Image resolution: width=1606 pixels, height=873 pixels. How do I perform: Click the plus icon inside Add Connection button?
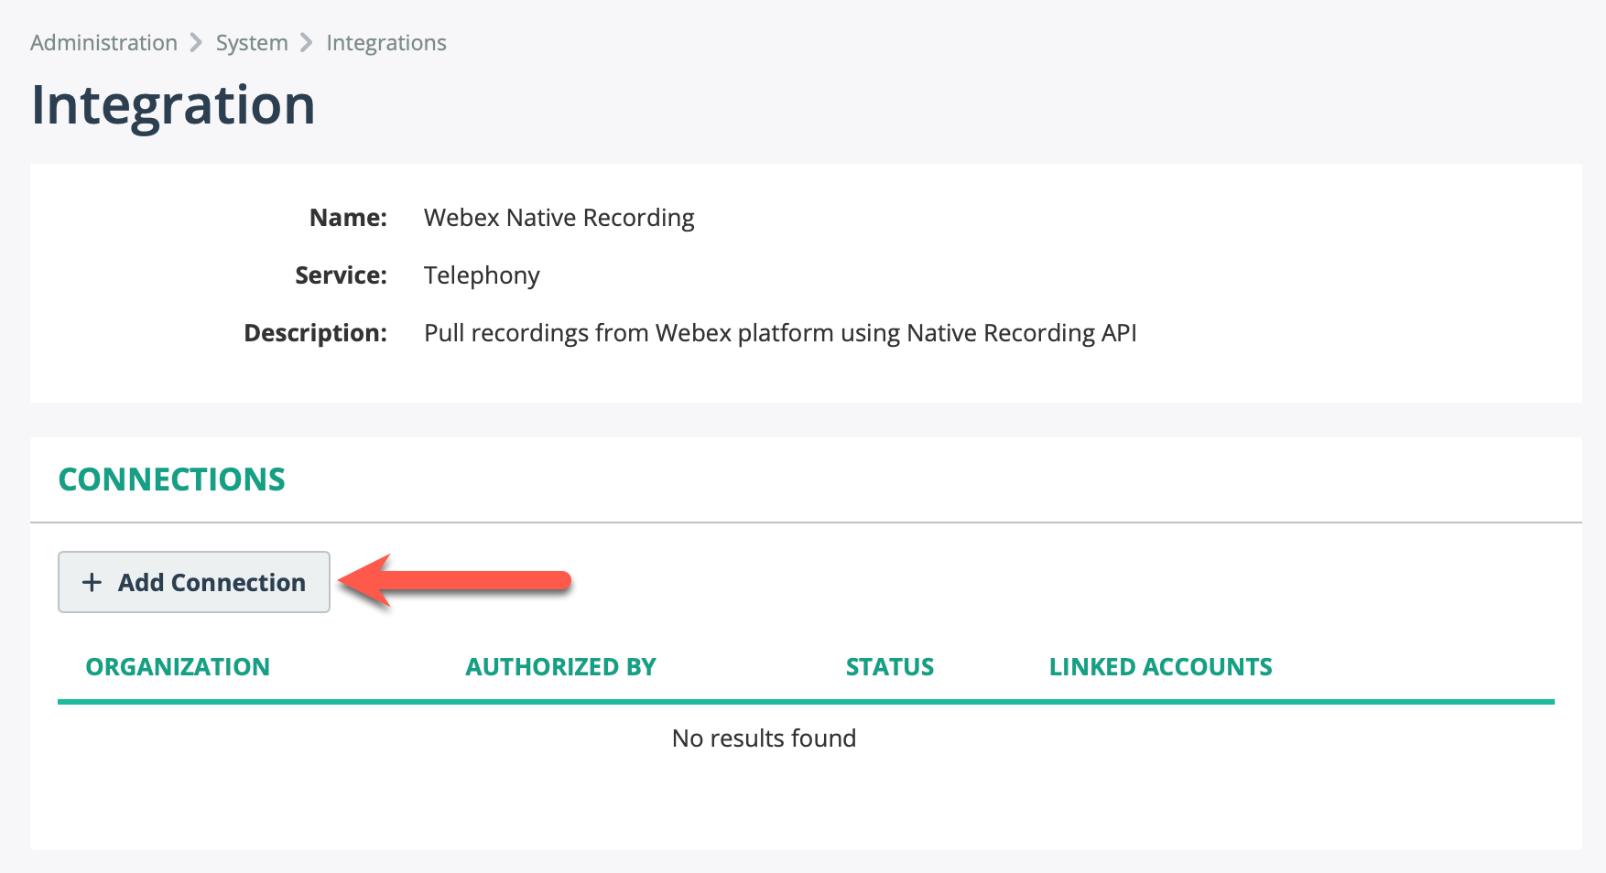[92, 583]
